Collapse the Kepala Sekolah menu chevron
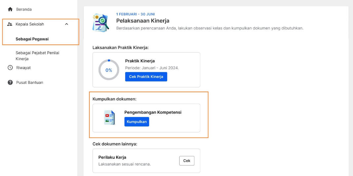The width and height of the screenshot is (353, 176). (x=66, y=24)
